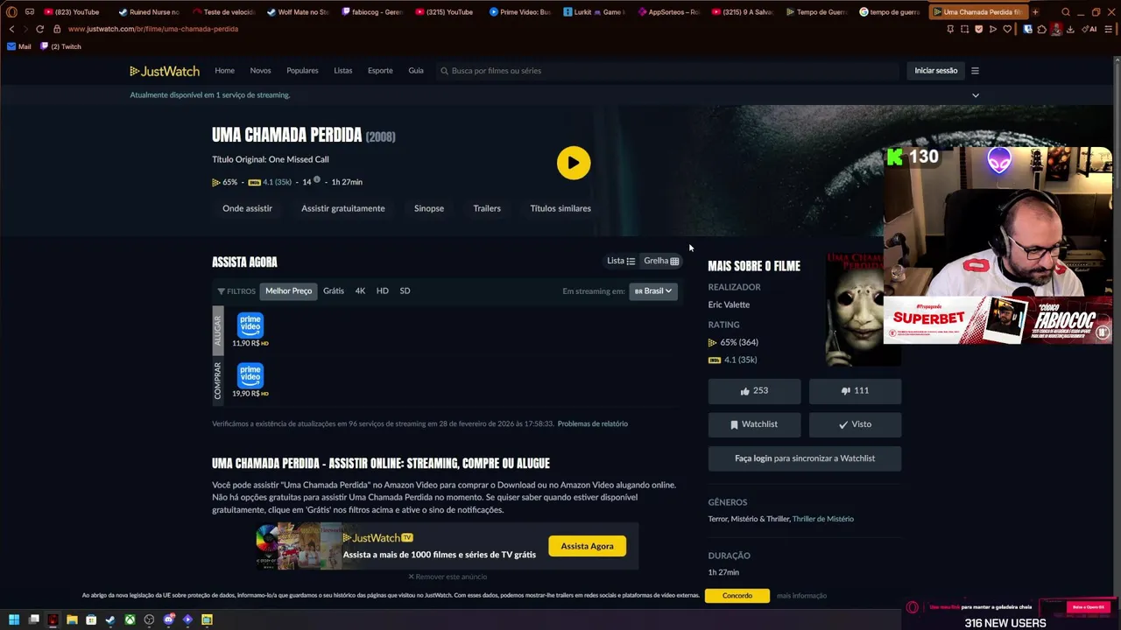Select the Prime Video buy option for 19,90 R$
The width and height of the screenshot is (1121, 630).
click(x=250, y=381)
